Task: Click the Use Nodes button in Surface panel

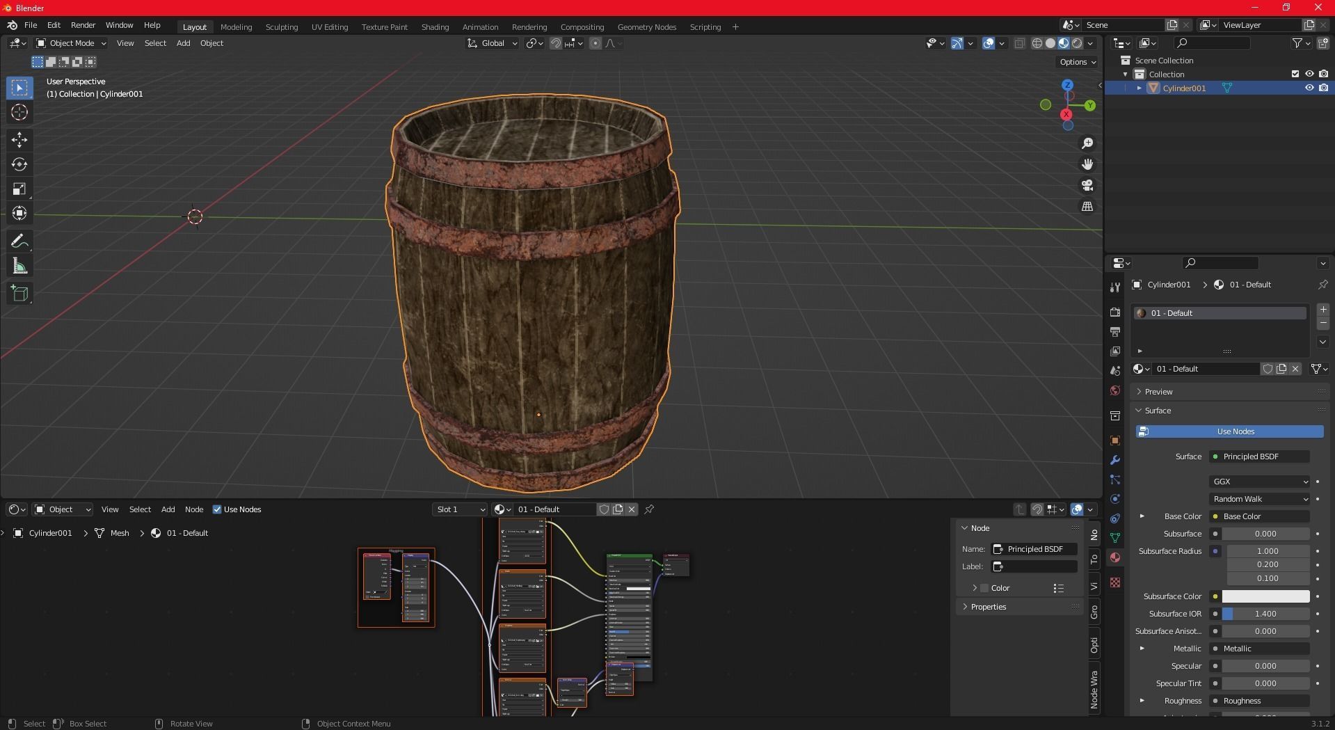Action: (1230, 431)
